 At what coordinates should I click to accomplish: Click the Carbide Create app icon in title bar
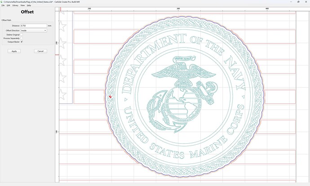tap(2, 2)
